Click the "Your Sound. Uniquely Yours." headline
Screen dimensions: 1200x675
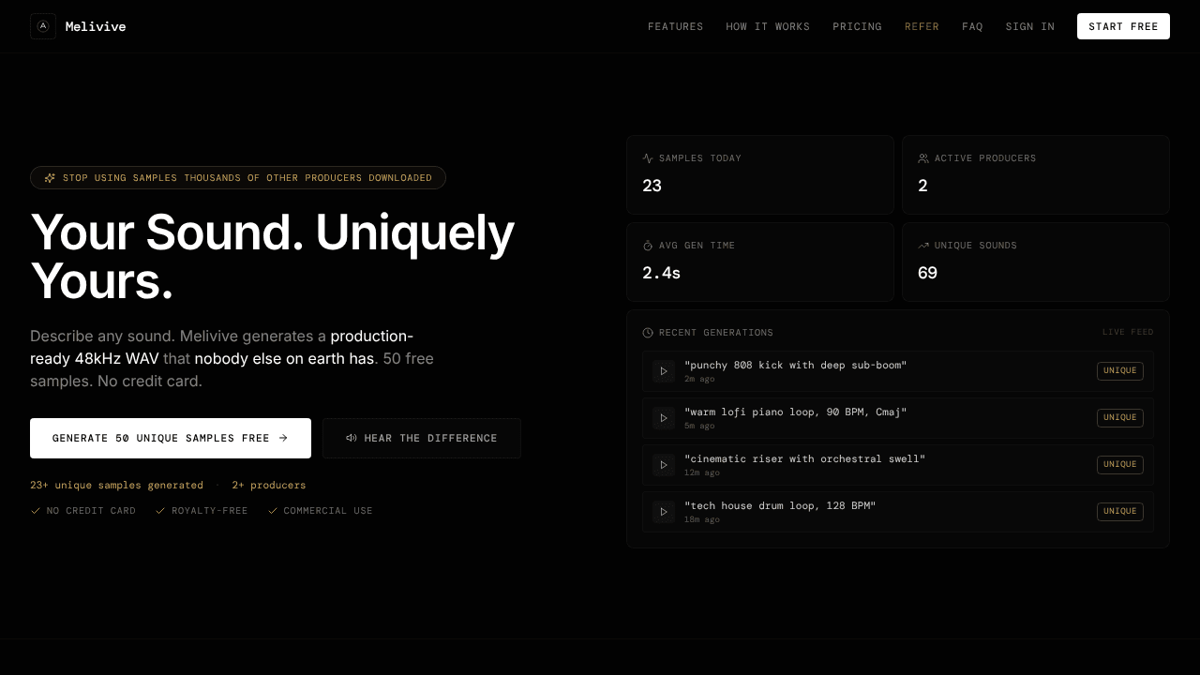click(273, 257)
